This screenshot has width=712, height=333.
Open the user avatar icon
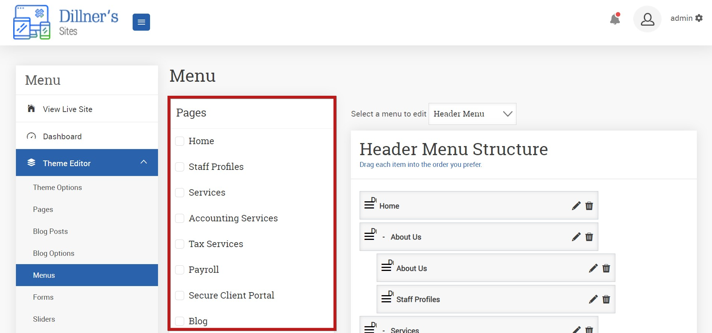coord(647,19)
